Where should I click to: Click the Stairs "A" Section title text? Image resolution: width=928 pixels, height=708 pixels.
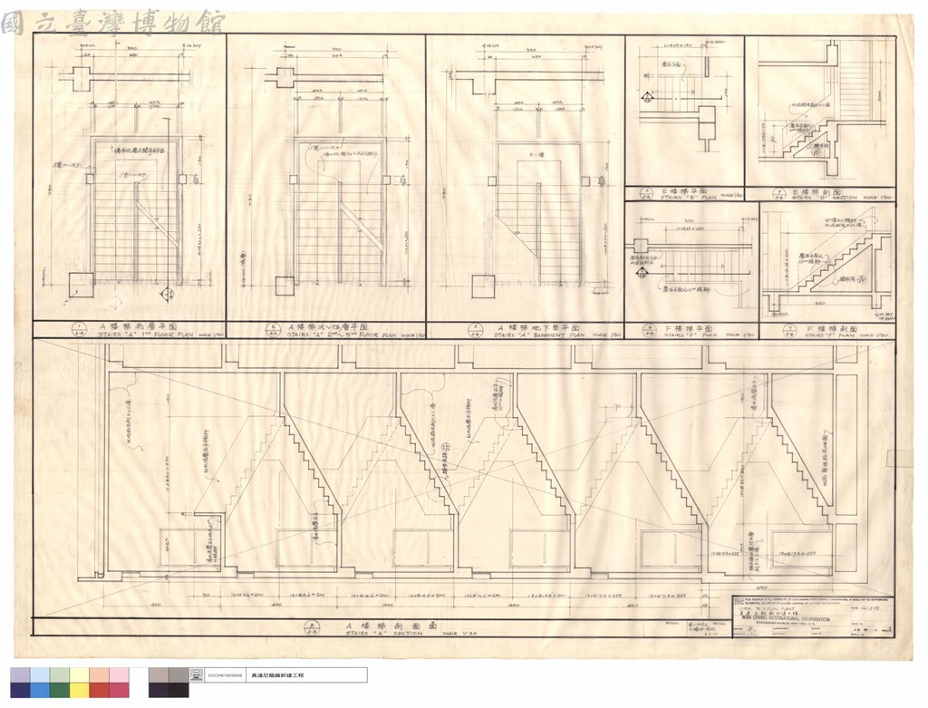coord(384,634)
